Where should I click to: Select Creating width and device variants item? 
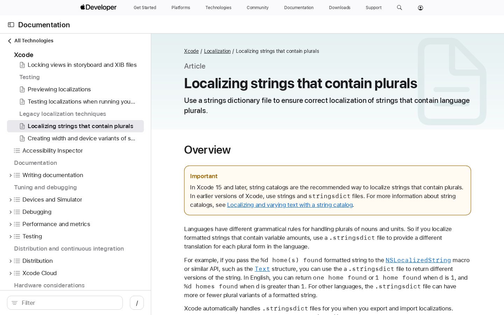[82, 139]
